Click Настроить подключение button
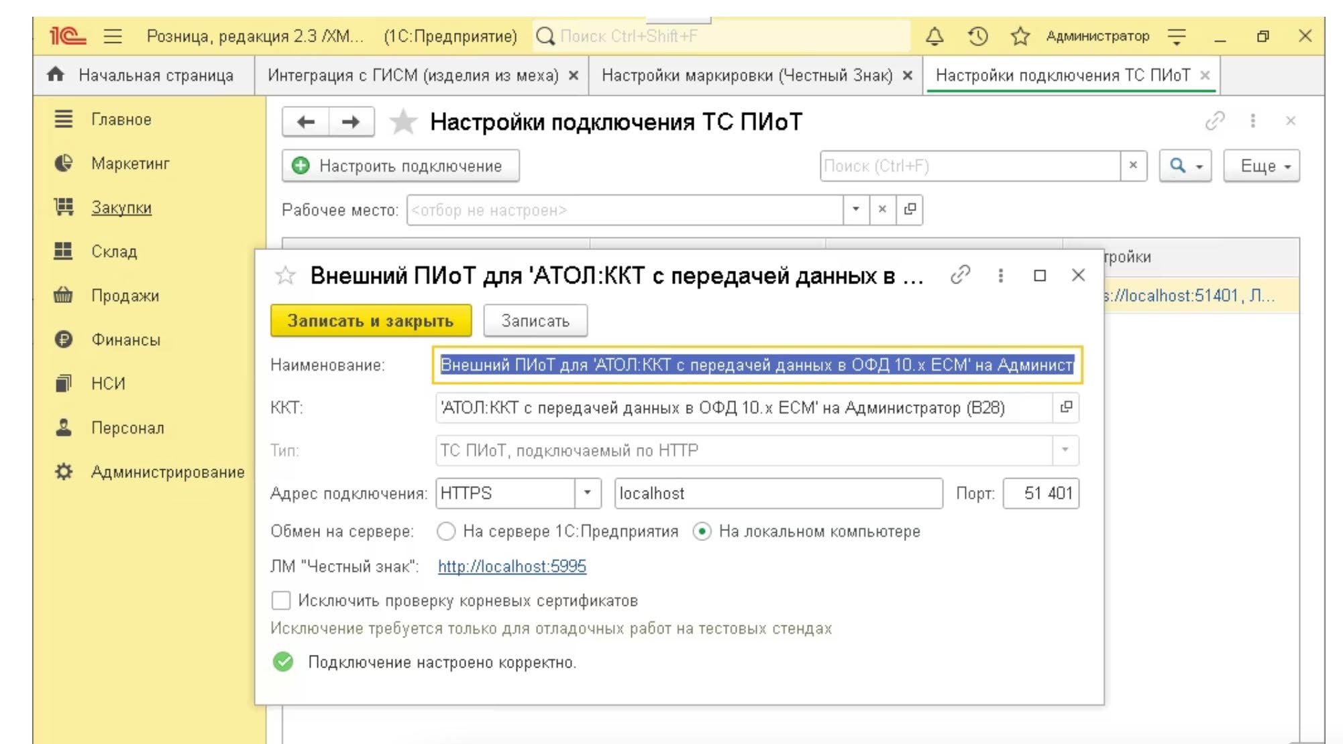Image resolution: width=1343 pixels, height=744 pixels. 400,166
